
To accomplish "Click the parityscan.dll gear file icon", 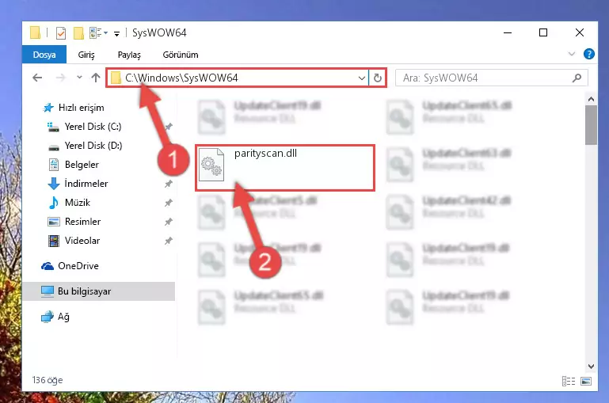I will point(211,165).
